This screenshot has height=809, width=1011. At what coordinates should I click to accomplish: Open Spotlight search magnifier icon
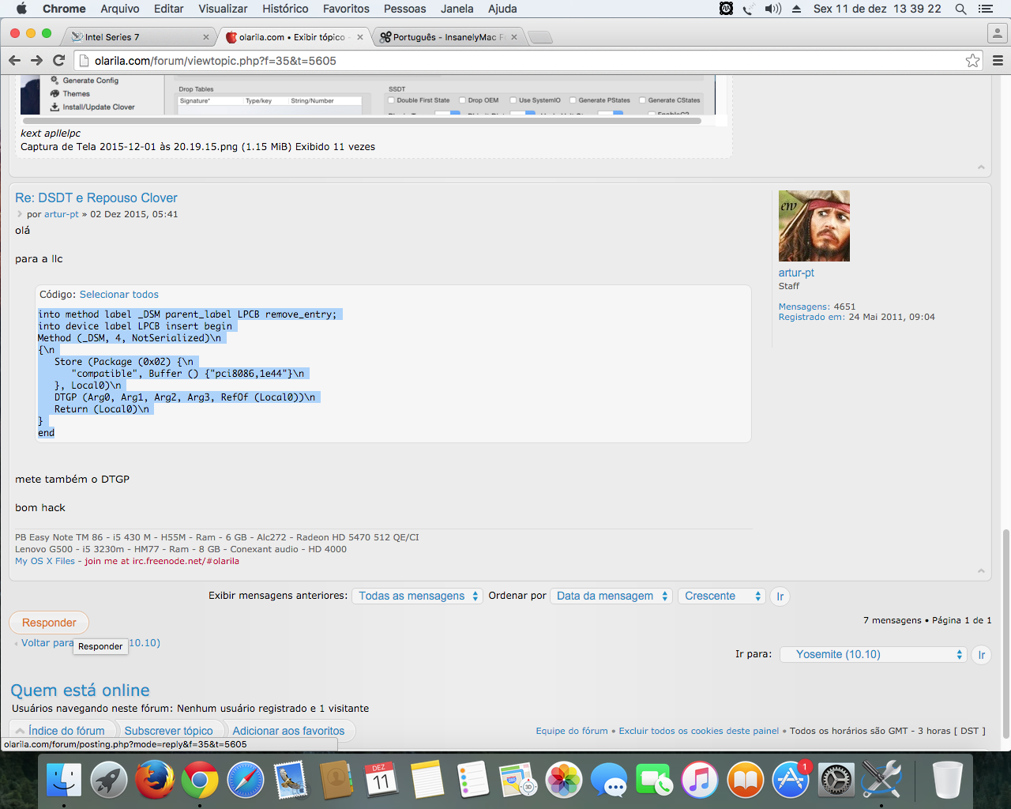click(960, 9)
